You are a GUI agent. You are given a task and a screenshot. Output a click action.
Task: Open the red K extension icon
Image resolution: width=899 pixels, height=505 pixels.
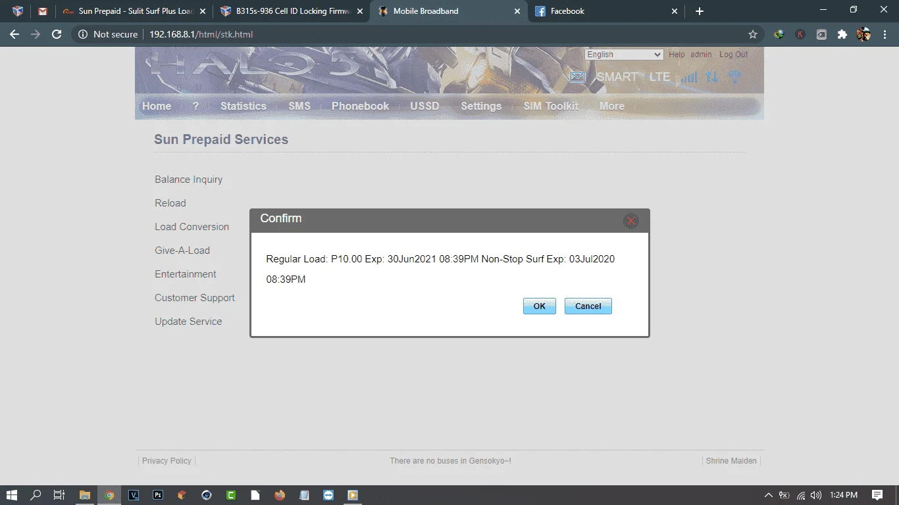800,34
